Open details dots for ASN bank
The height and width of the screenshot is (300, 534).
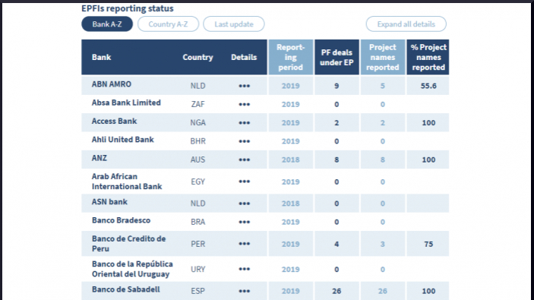(244, 204)
